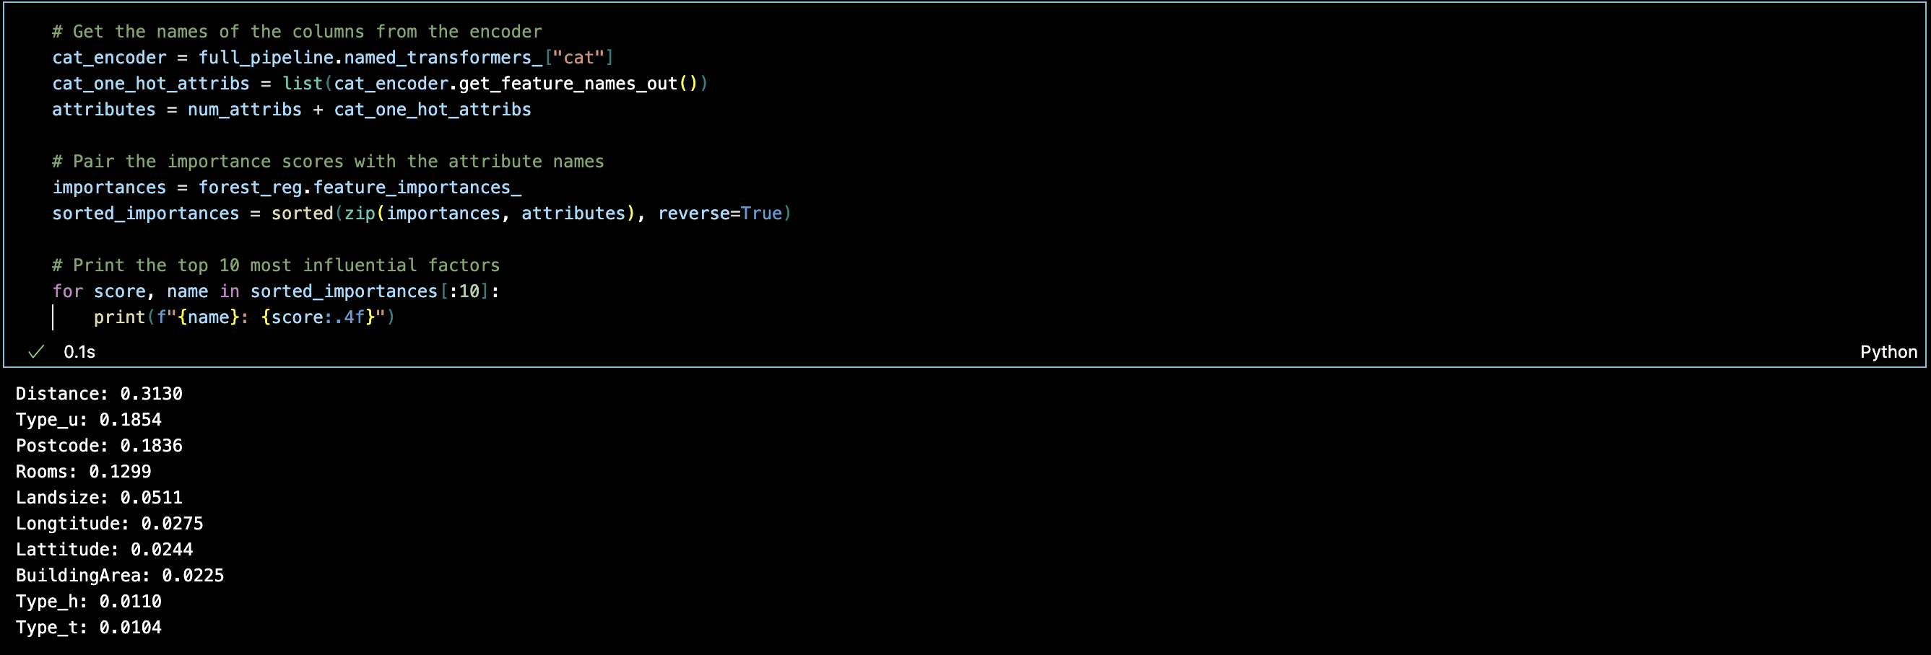Click the Landsize: 0.0511 output line
This screenshot has width=1931, height=655.
point(99,498)
